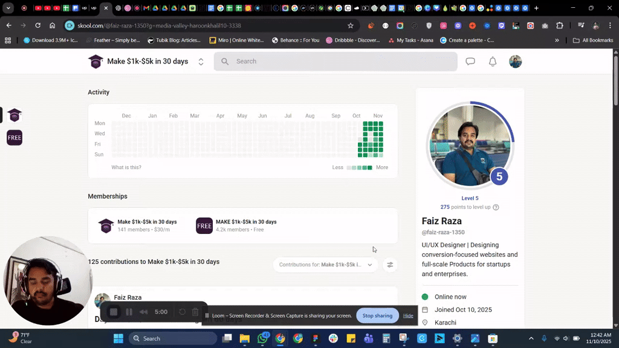Open the Feather Simply beautiful bookmark
Viewport: 619px width, 348px height.
click(113, 40)
